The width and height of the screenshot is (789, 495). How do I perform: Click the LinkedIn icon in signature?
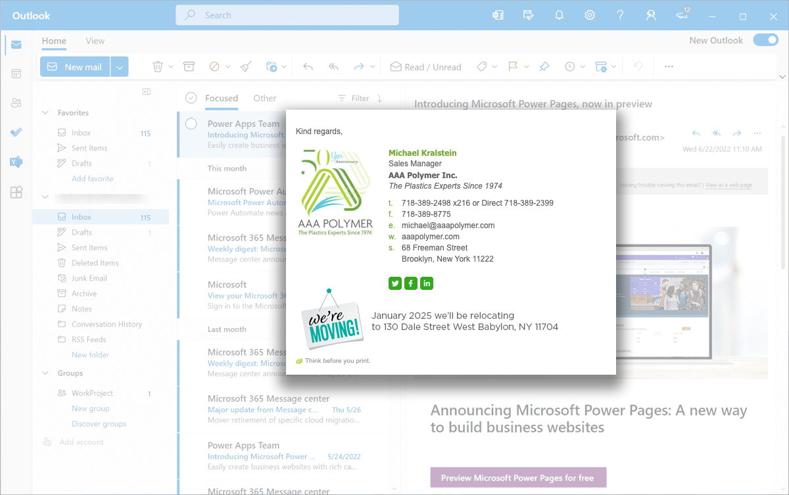click(x=427, y=283)
